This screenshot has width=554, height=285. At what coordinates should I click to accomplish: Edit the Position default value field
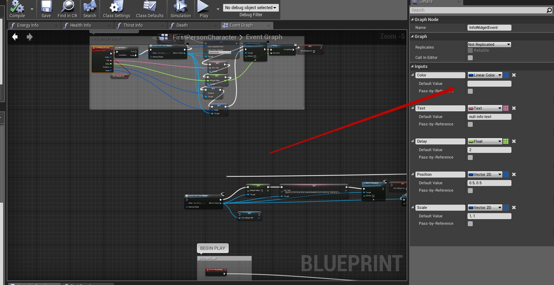pos(489,183)
